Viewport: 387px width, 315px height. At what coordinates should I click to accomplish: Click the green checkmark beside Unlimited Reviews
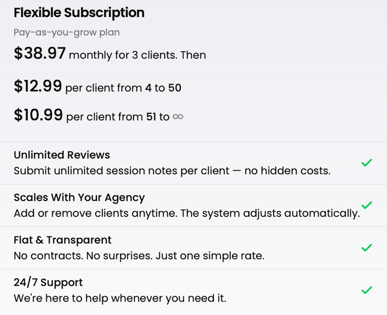coord(366,163)
